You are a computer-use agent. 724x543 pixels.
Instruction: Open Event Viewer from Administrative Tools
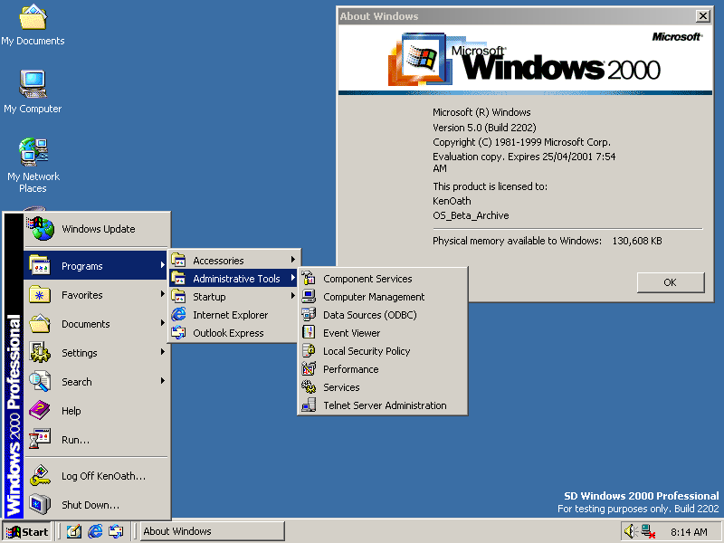click(383, 333)
